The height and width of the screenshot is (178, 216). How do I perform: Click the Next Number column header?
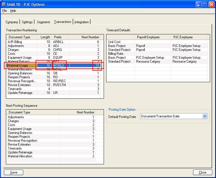point(90,37)
